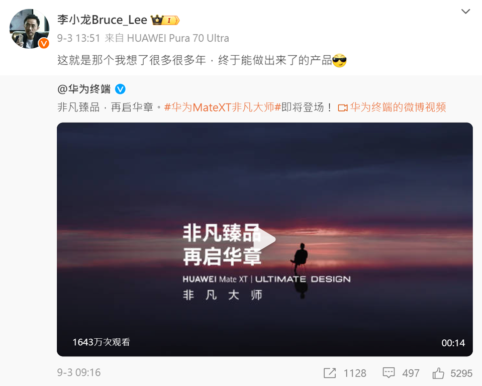Viewport: 482px width, 386px height.
Task: Open the post options chevron menu
Action: click(466, 12)
